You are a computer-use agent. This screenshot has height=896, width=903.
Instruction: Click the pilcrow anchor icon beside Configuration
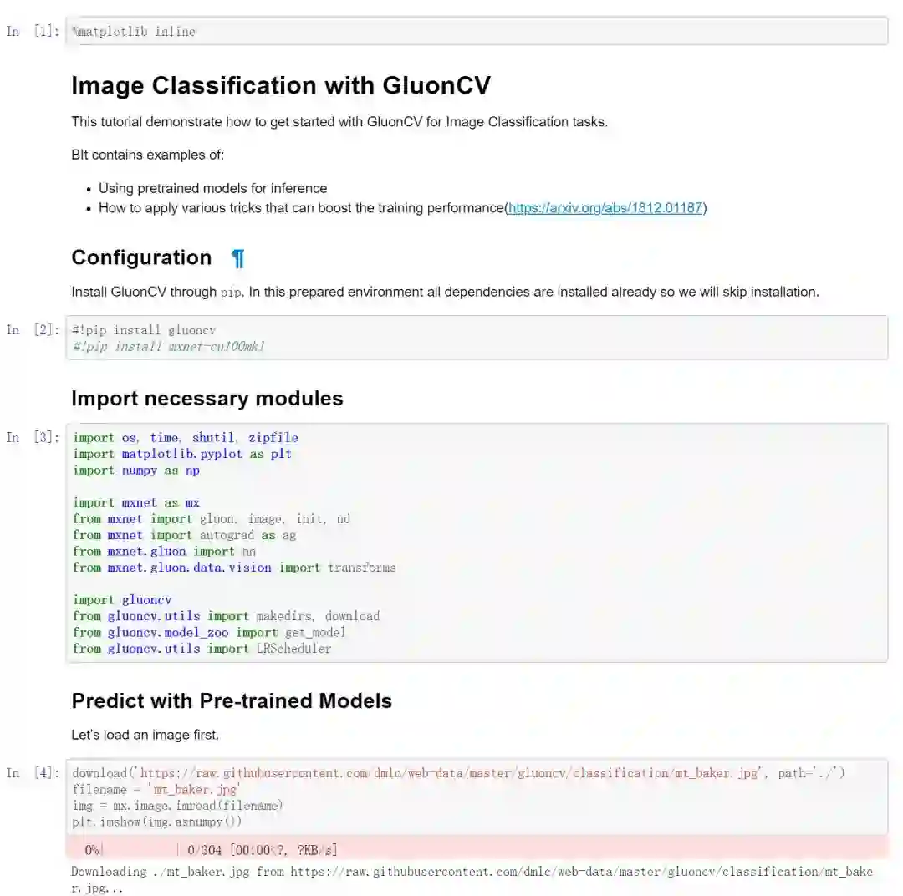pyautogui.click(x=238, y=258)
